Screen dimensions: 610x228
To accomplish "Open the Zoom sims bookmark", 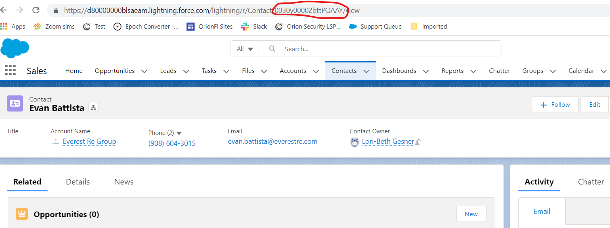I will coord(54,27).
